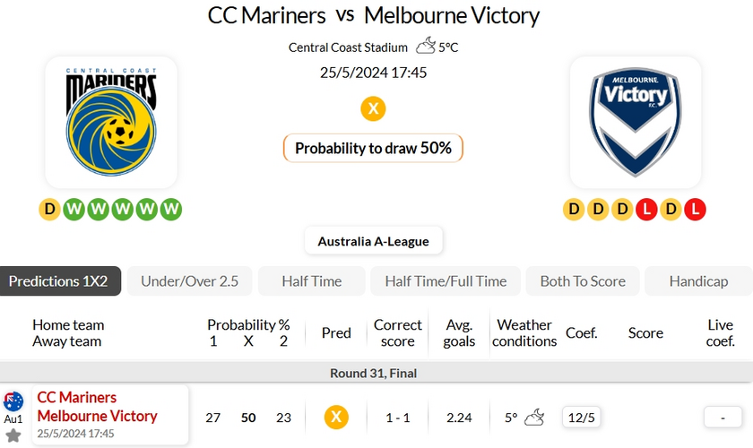Click the Australia flag icon beside match row

[13, 401]
